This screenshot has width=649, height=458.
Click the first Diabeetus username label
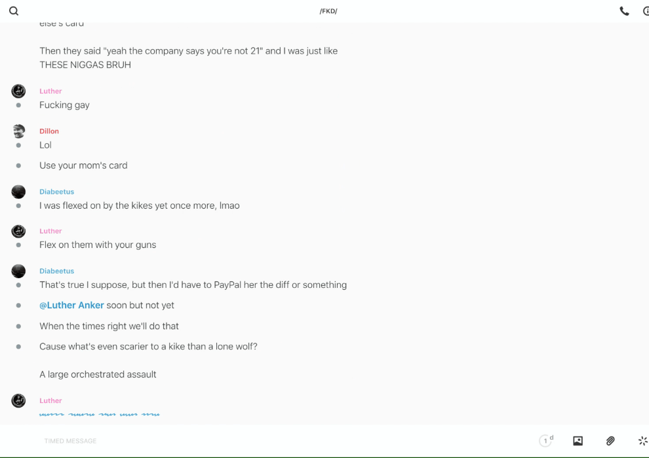56,192
